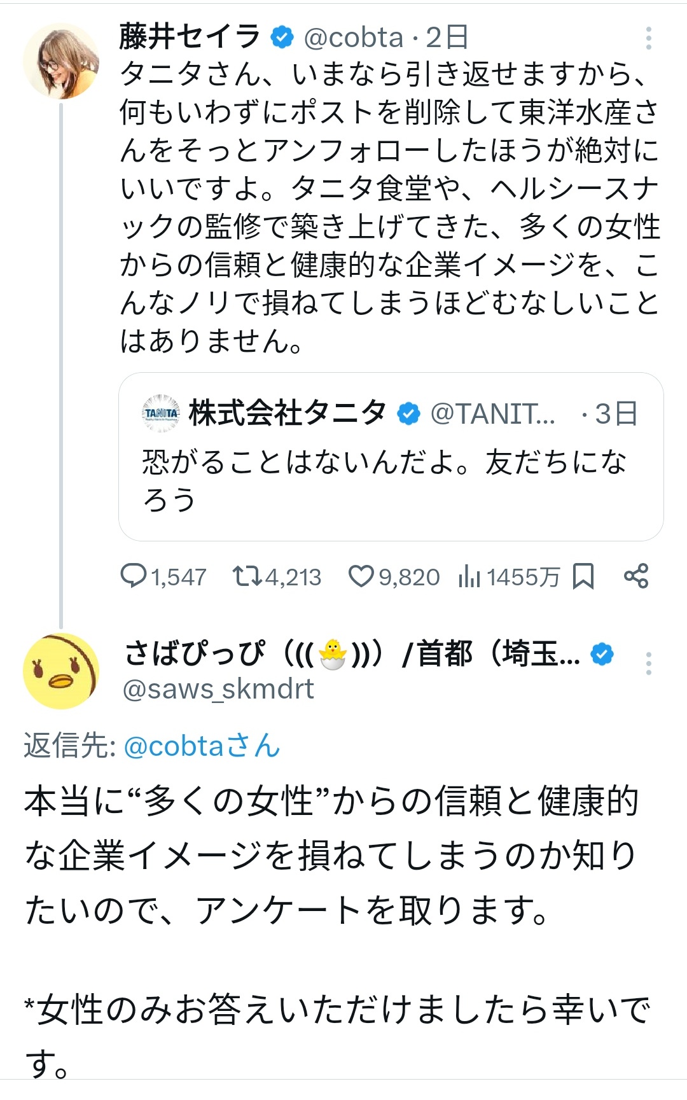Open the view count analytics icon
Viewport: 687px width, 1100px height.
[x=469, y=576]
